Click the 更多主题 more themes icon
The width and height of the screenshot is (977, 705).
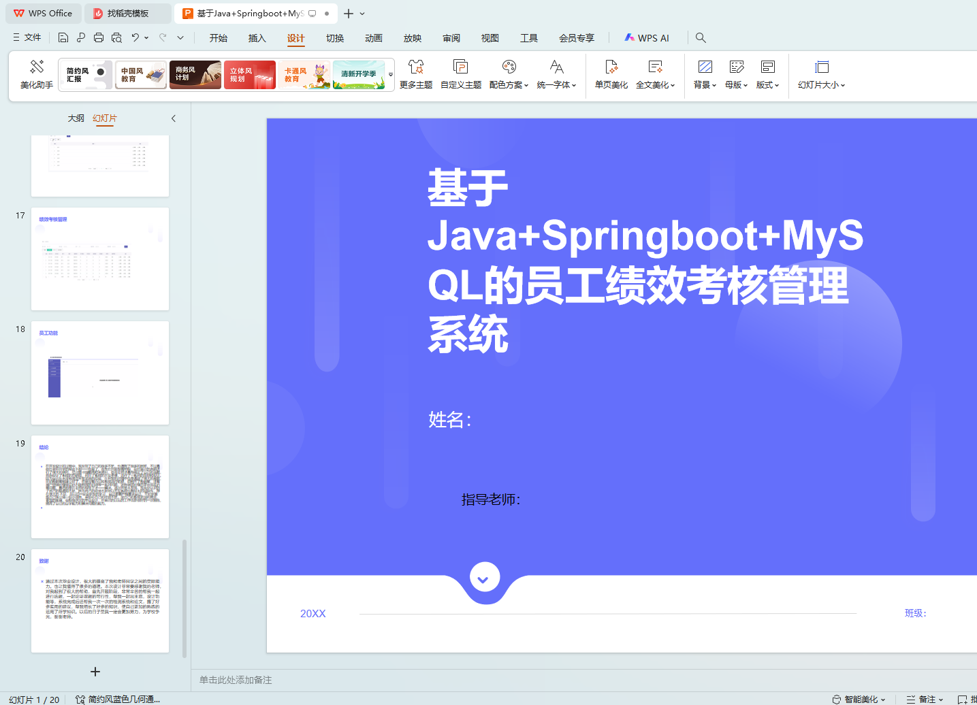415,67
